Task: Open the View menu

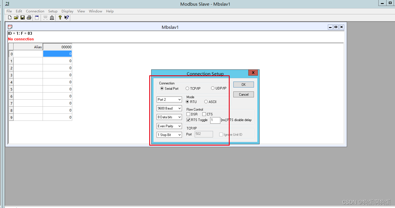Action: point(81,11)
